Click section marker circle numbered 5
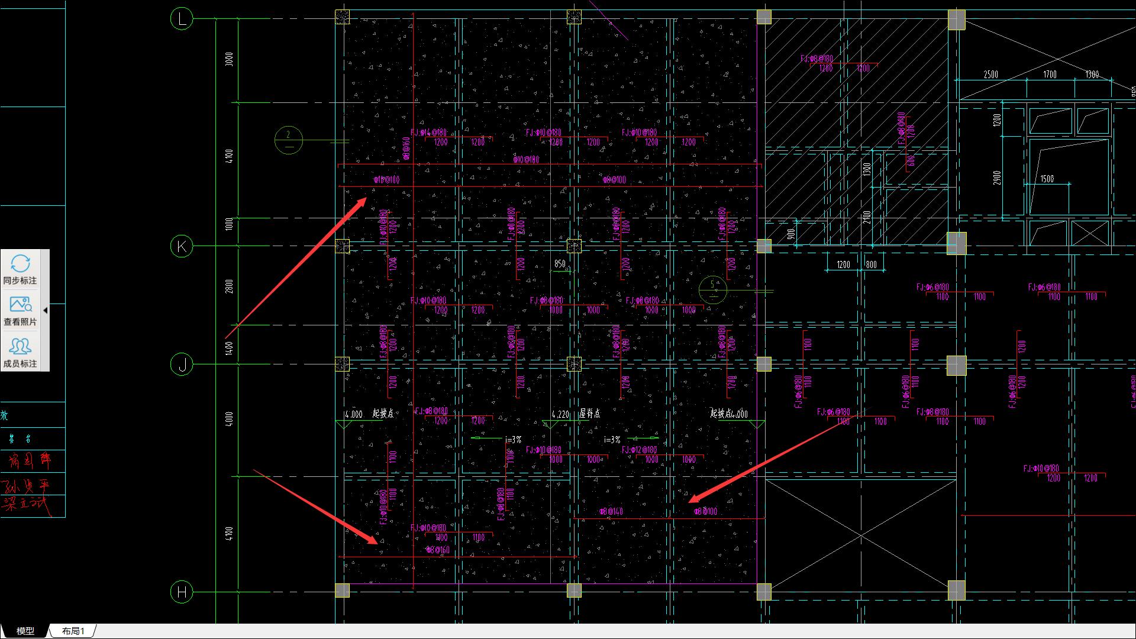 click(712, 290)
